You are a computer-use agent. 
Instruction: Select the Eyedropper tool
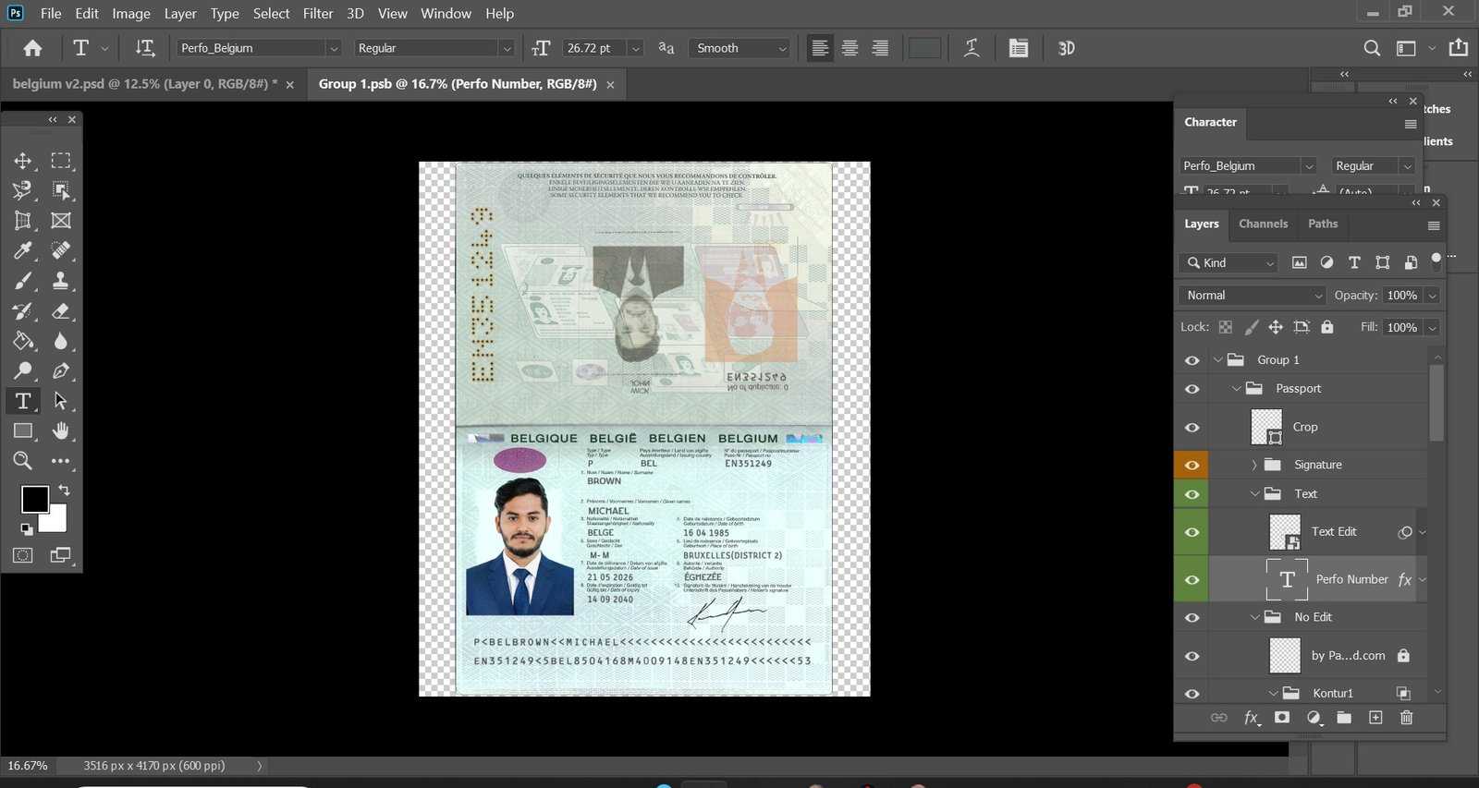pyautogui.click(x=22, y=250)
